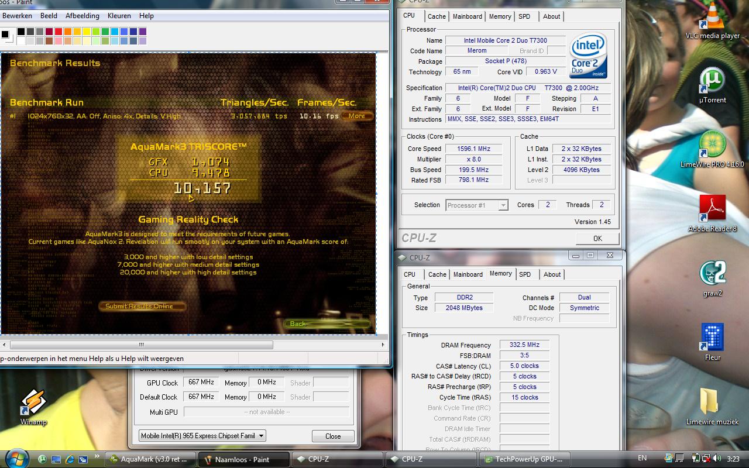Open the Fleur desktop shortcut
The image size is (749, 468).
pos(712,343)
